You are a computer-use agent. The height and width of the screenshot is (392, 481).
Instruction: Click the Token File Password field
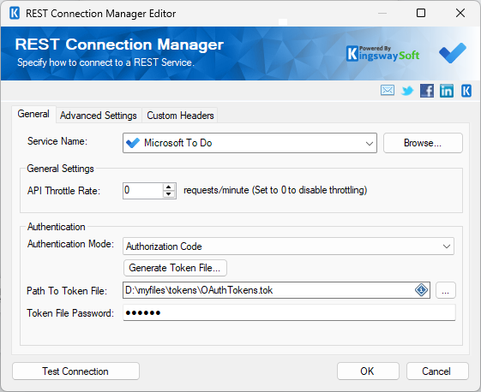click(289, 312)
